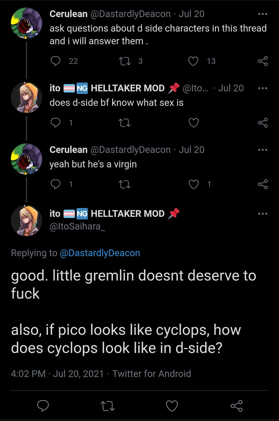Open the 'Twitter for Android' source label

click(152, 374)
